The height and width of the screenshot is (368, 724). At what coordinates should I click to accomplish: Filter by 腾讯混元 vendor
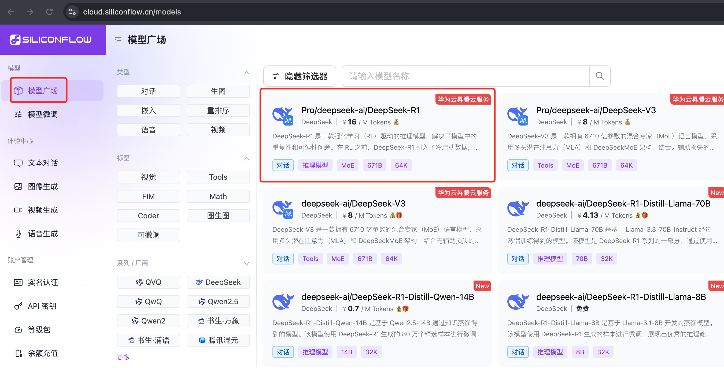coord(218,340)
